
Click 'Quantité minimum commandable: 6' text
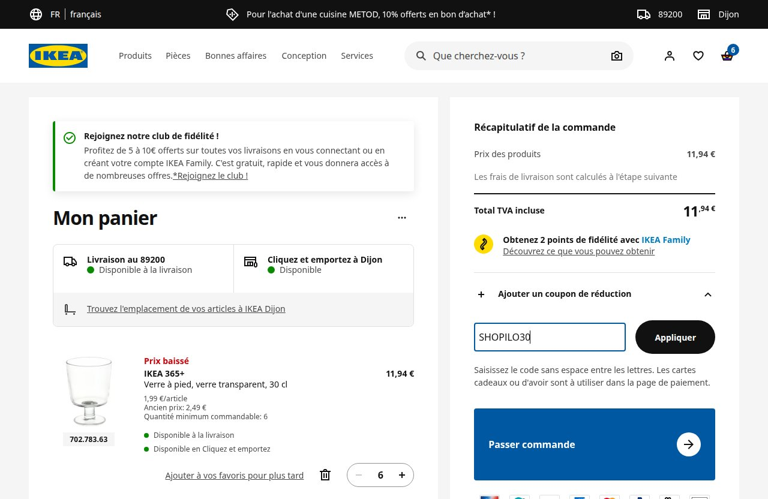206,417
